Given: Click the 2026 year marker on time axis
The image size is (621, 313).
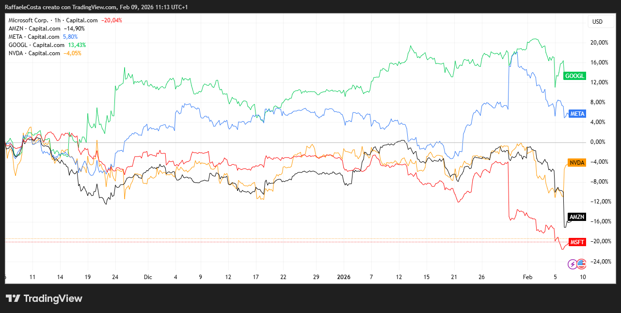Looking at the screenshot, I should point(343,277).
